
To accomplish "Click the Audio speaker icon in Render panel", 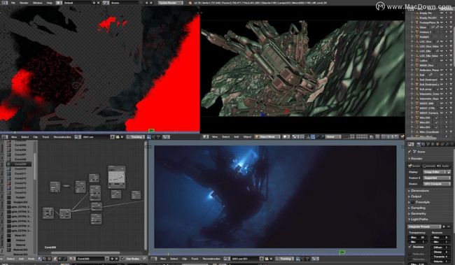I will (439, 166).
